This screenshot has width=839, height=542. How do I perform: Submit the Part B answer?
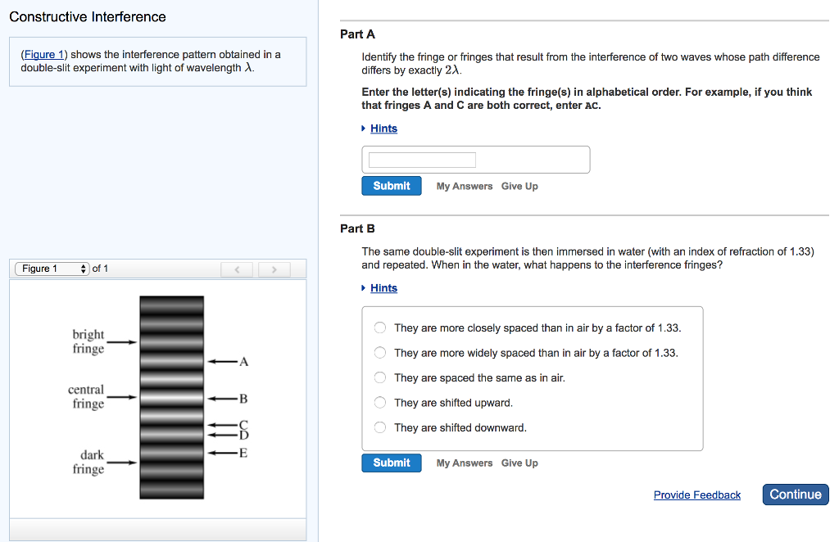pos(392,463)
